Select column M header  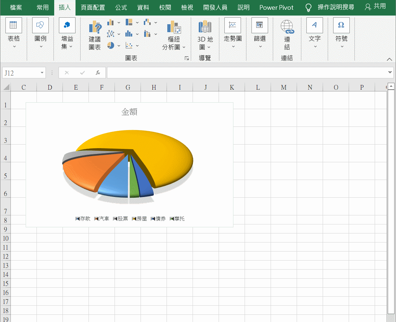(x=284, y=87)
